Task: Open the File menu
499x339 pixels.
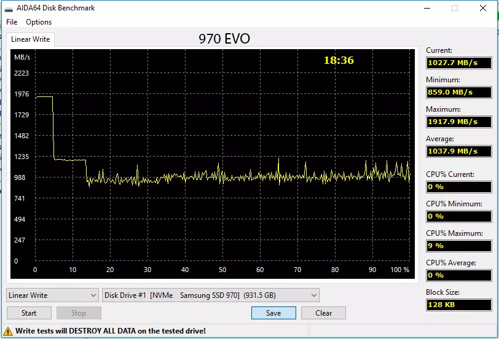Action: (12, 22)
